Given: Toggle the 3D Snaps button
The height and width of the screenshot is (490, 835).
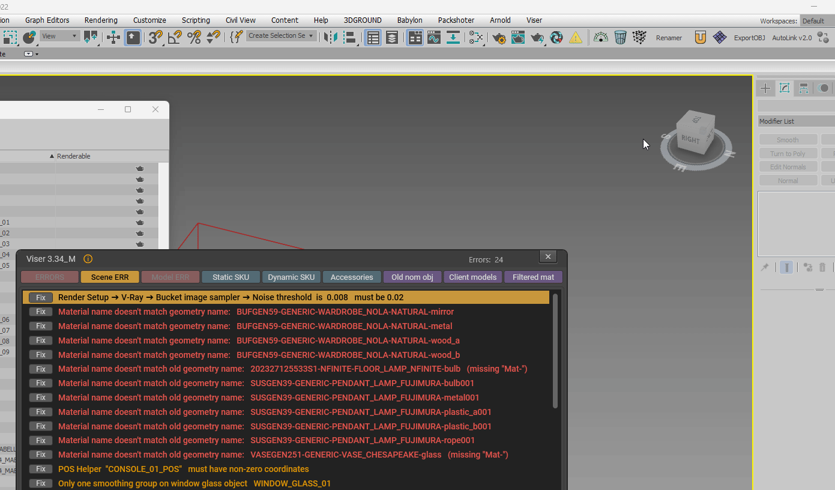Looking at the screenshot, I should coord(155,37).
